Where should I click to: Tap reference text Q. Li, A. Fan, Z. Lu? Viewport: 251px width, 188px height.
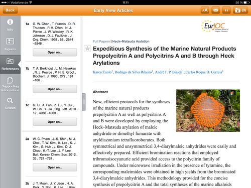click(55, 109)
